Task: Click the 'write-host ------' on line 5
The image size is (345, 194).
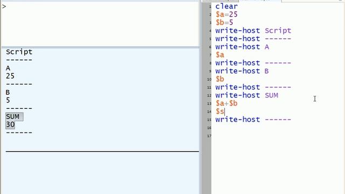Action: (253, 39)
